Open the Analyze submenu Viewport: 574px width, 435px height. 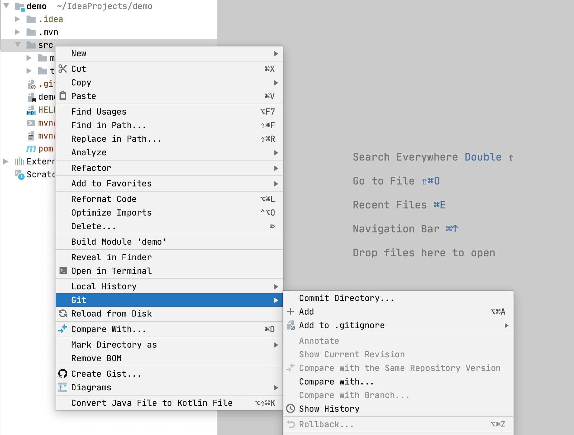[169, 152]
